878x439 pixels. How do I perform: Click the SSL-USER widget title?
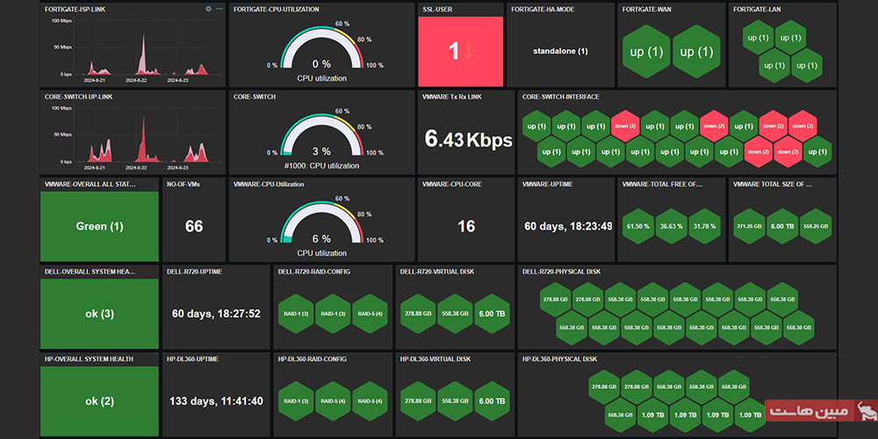click(435, 10)
